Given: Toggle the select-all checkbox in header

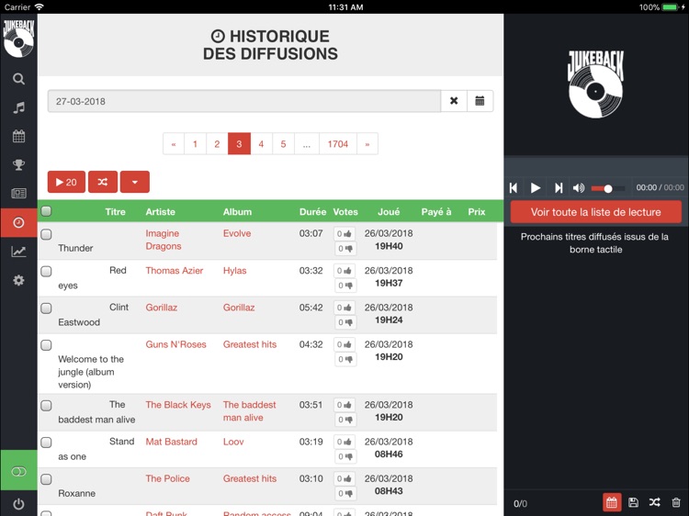Looking at the screenshot, I should pos(46,211).
